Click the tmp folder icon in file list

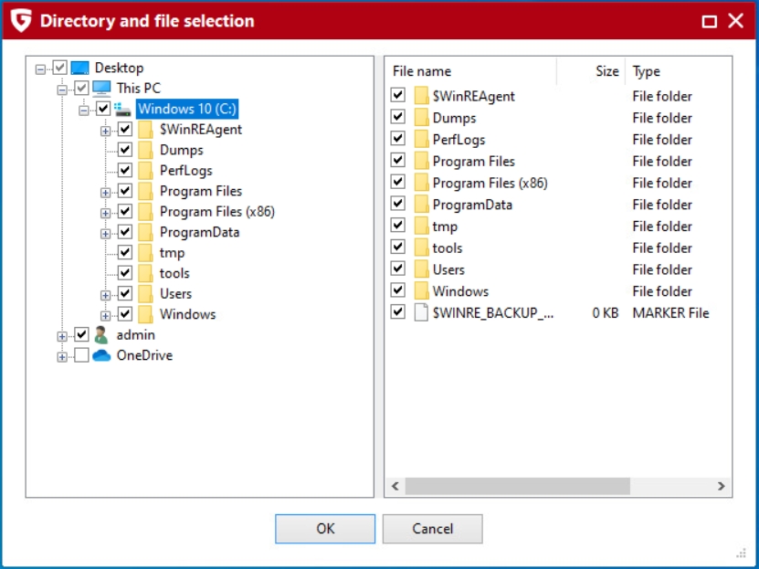click(421, 226)
